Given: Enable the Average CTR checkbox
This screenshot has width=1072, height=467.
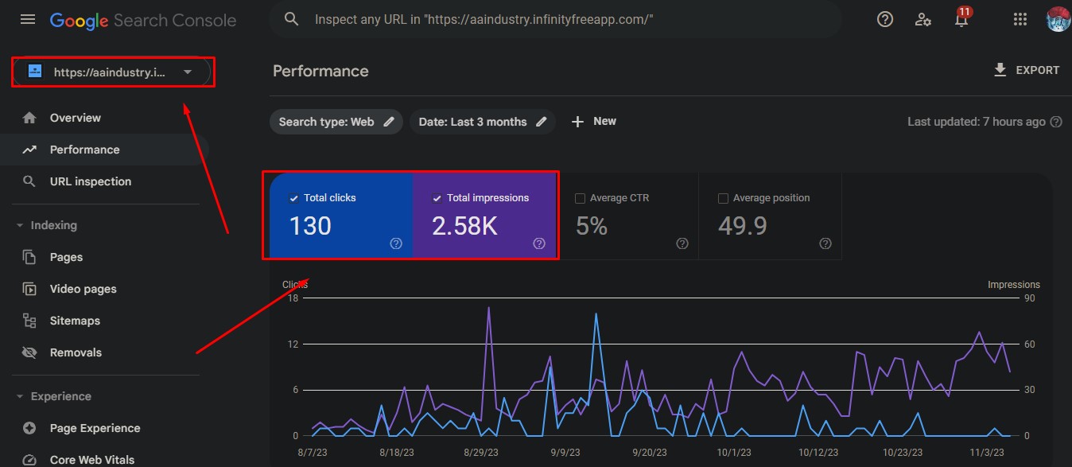Looking at the screenshot, I should click(580, 198).
